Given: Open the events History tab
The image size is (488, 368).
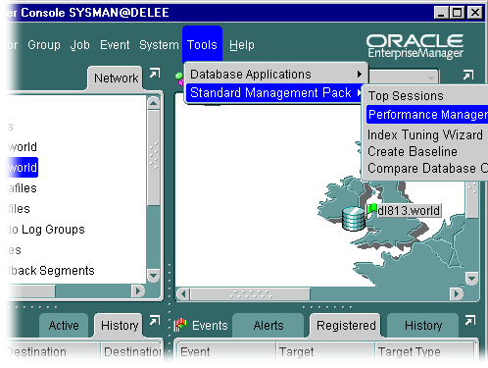Looking at the screenshot, I should (423, 326).
